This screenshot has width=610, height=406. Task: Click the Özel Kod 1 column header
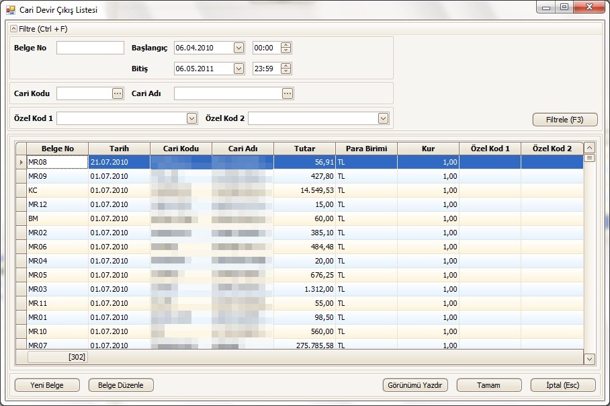[490, 149]
